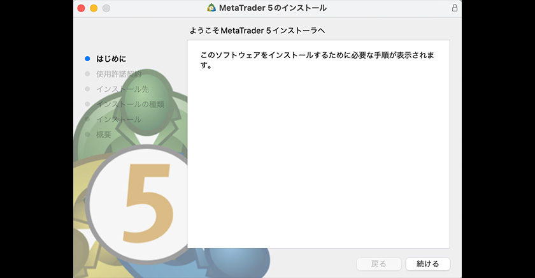
Task: Click the MetaTrader 5 icon in the title bar
Action: coord(211,8)
